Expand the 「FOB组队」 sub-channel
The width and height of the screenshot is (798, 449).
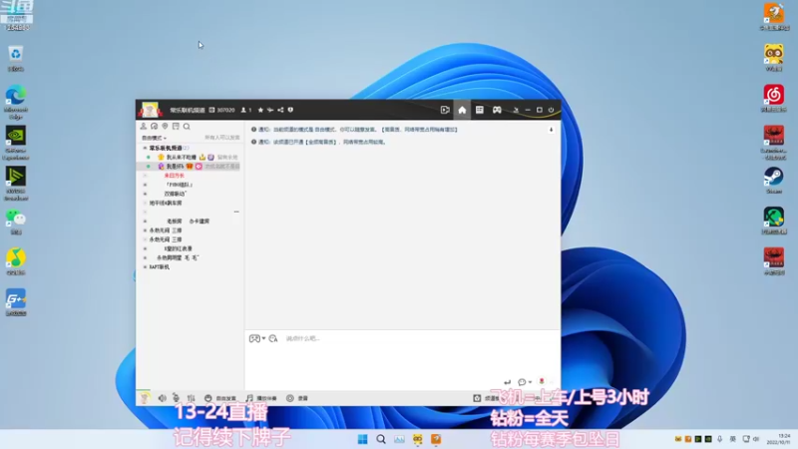[x=145, y=185]
